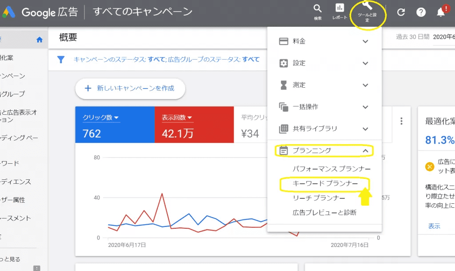Click sidebar item ending in っと見る
This screenshot has height=271, width=455.
pyautogui.click(x=10, y=259)
